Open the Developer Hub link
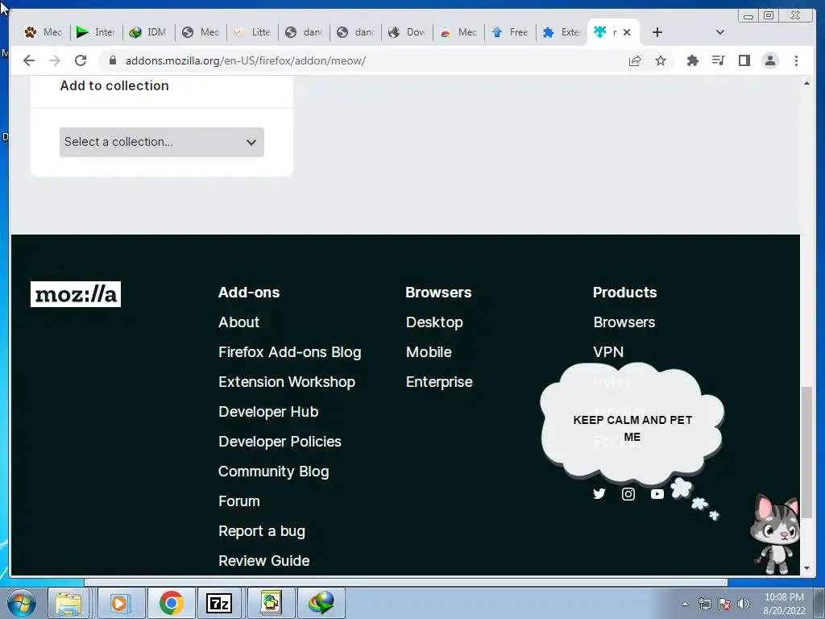The height and width of the screenshot is (619, 825). [x=268, y=412]
